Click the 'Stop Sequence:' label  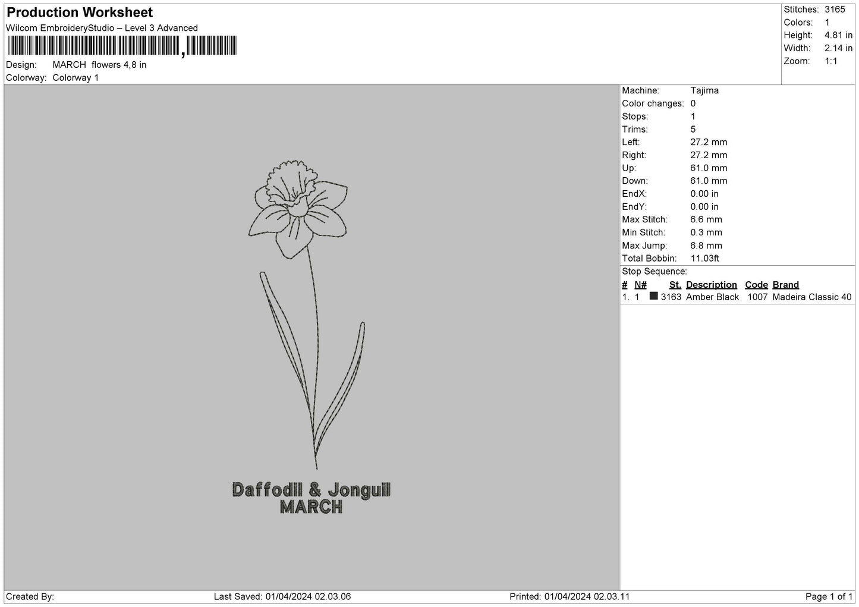click(655, 272)
